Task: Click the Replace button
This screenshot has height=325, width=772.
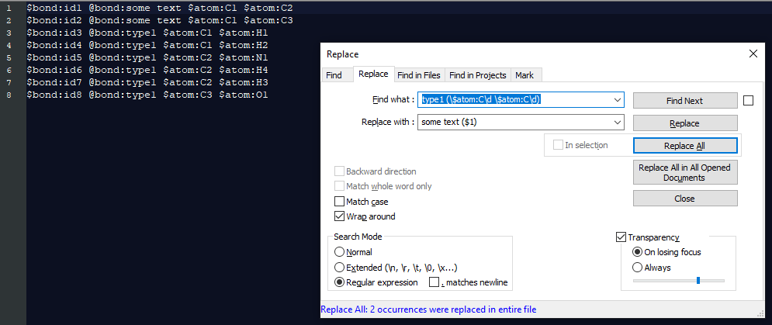Action: [x=685, y=123]
